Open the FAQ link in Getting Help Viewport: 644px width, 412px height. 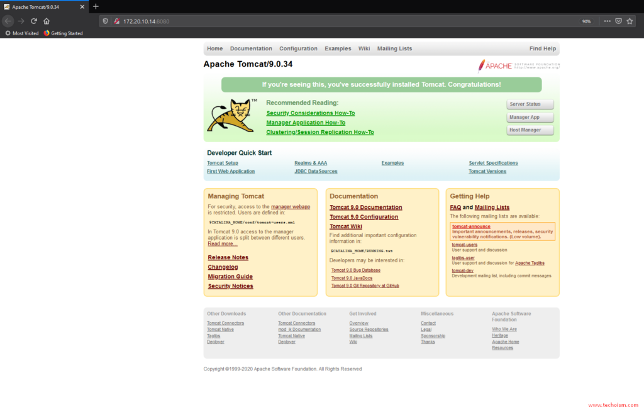point(455,208)
